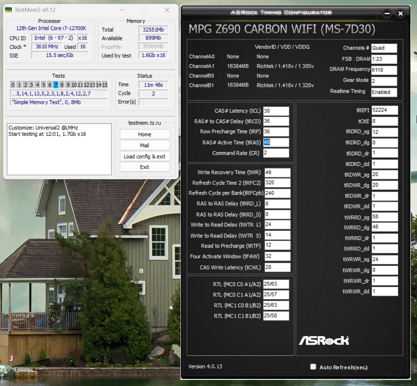Click the tWRRD_sg value field
417x386 pixels.
[385, 217]
